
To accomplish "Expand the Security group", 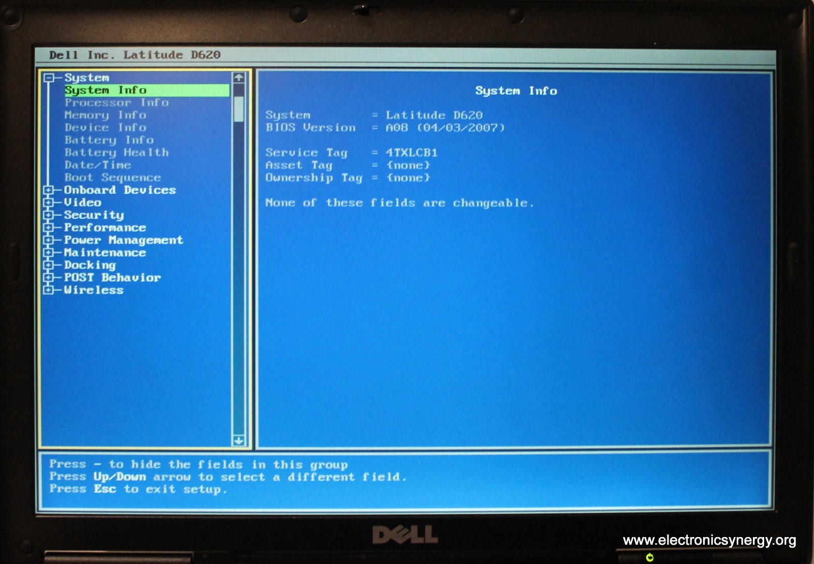I will [49, 215].
